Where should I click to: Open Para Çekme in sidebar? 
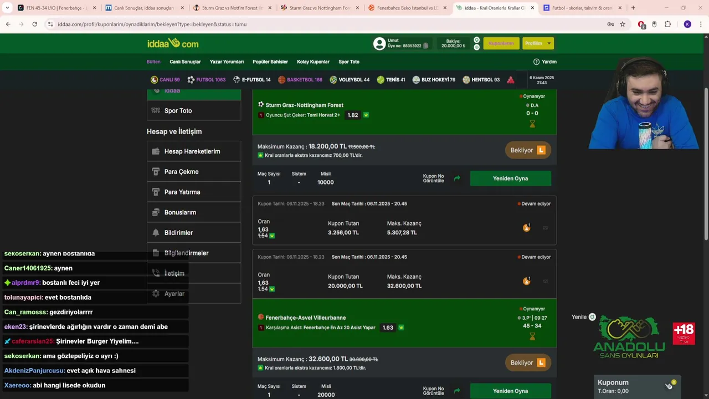(194, 172)
